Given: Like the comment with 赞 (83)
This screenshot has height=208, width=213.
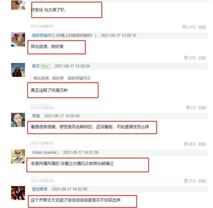Looking at the screenshot, I should pos(190,144).
